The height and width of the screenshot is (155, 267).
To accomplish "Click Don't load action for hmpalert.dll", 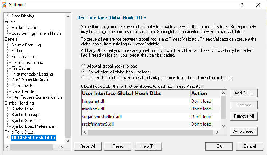I will coord(201,101).
